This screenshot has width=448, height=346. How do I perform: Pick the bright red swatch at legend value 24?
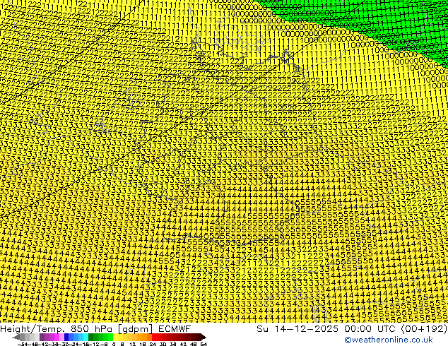154,337
